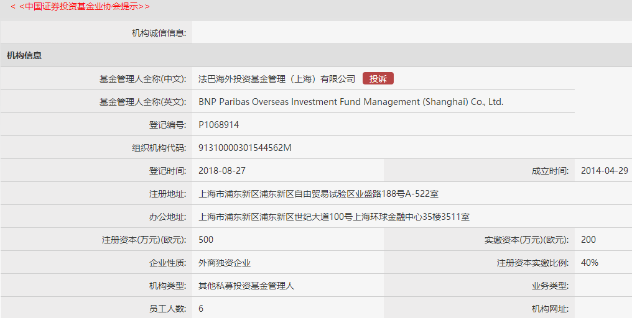Click the 机构信息 section header
The image size is (632, 318).
point(24,55)
